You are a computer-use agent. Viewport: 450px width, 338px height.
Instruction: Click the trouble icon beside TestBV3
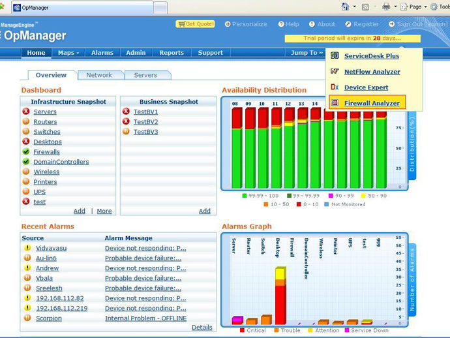click(x=126, y=131)
